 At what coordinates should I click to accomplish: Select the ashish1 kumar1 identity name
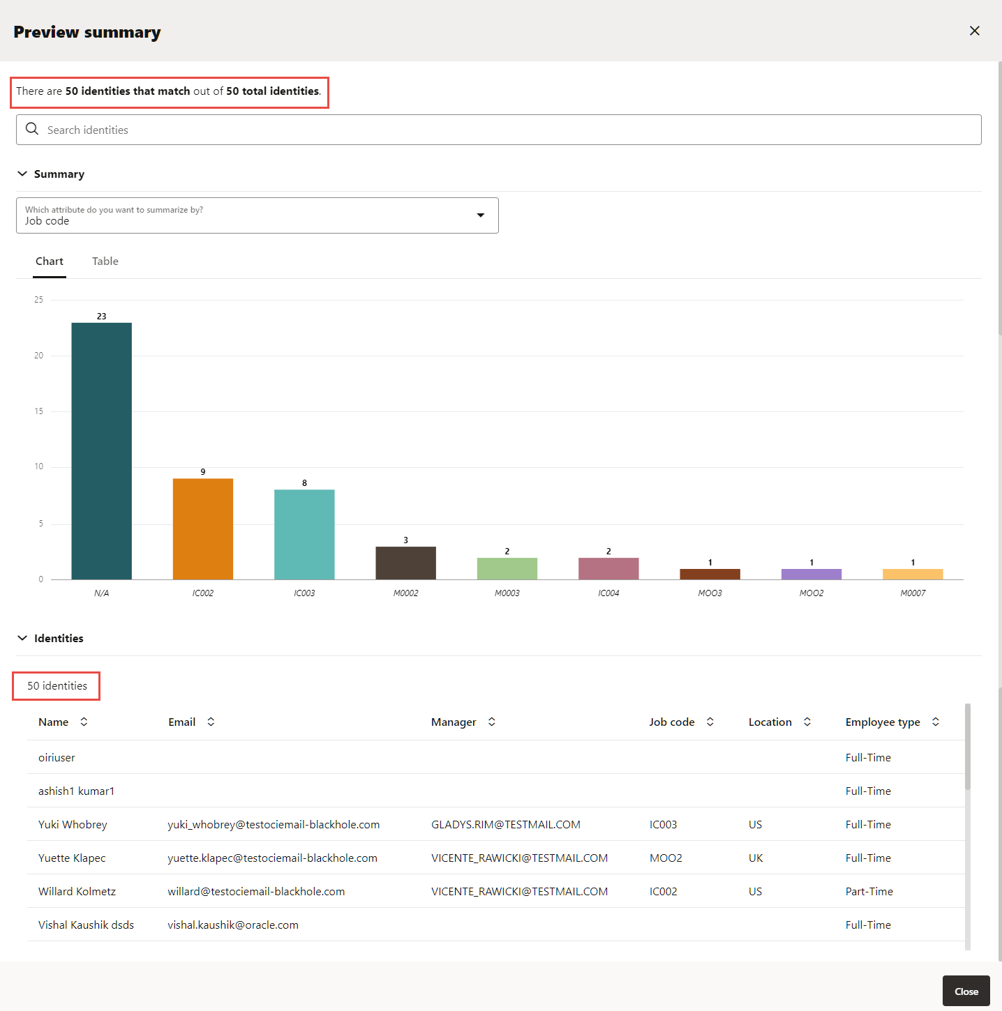(x=77, y=791)
